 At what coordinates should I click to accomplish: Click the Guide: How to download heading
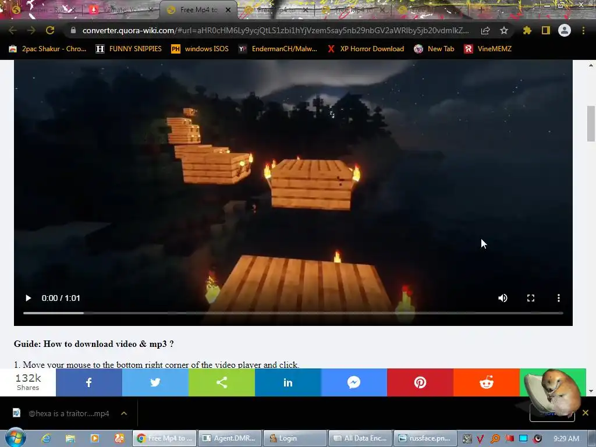tap(94, 343)
